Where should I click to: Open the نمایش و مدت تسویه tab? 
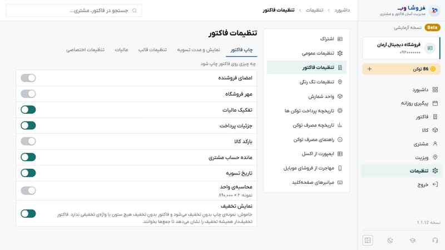coord(199,49)
